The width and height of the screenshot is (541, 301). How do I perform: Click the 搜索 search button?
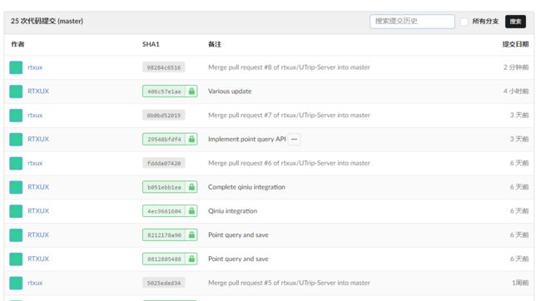515,22
